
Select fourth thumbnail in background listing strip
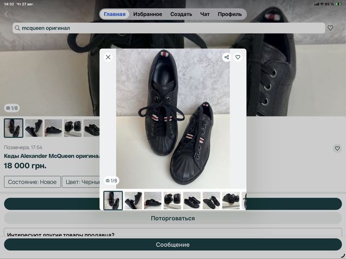pos(73,128)
